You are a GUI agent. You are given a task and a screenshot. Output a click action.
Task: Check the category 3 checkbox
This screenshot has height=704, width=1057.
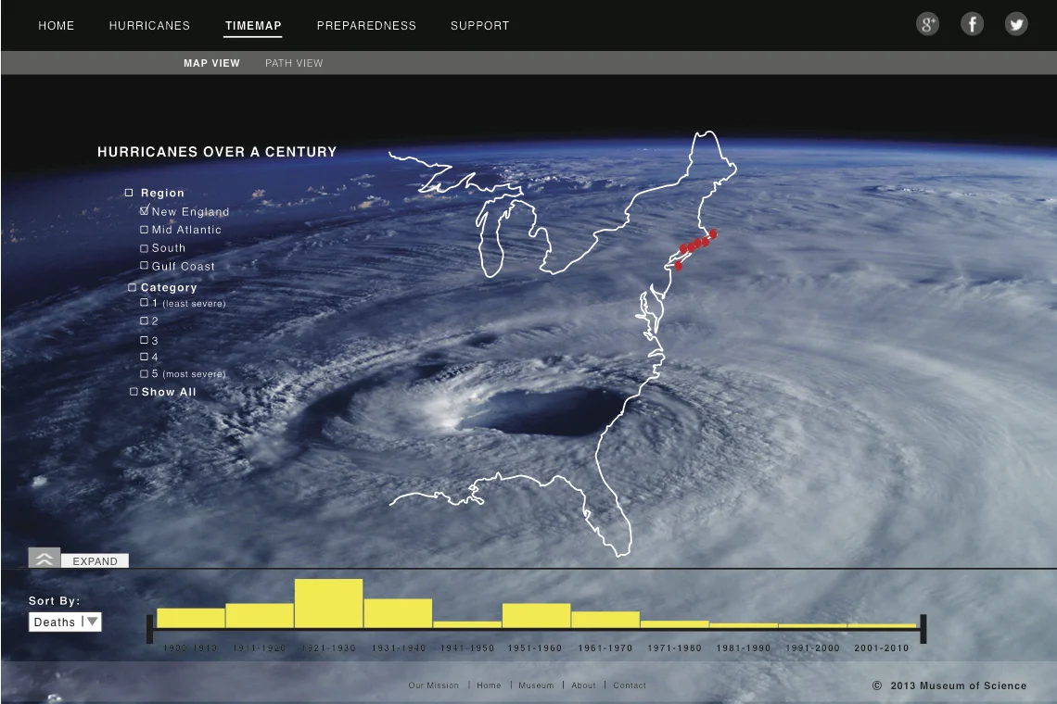point(145,340)
